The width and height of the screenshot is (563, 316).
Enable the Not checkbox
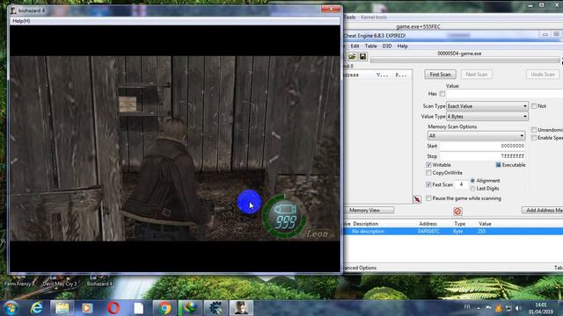click(534, 106)
